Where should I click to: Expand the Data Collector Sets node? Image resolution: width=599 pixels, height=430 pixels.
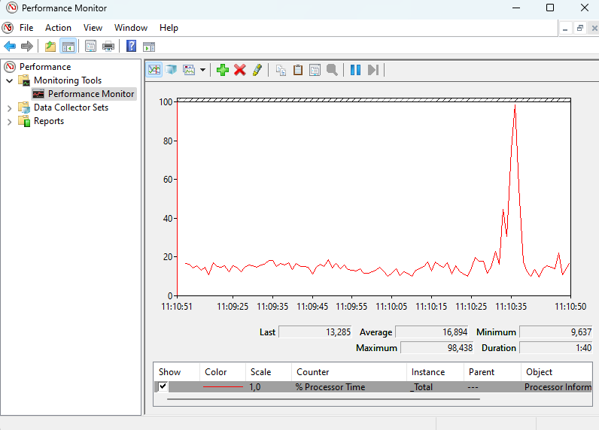point(10,107)
